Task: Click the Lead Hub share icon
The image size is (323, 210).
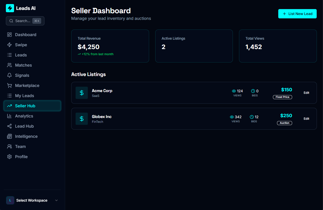Action: (x=9, y=126)
